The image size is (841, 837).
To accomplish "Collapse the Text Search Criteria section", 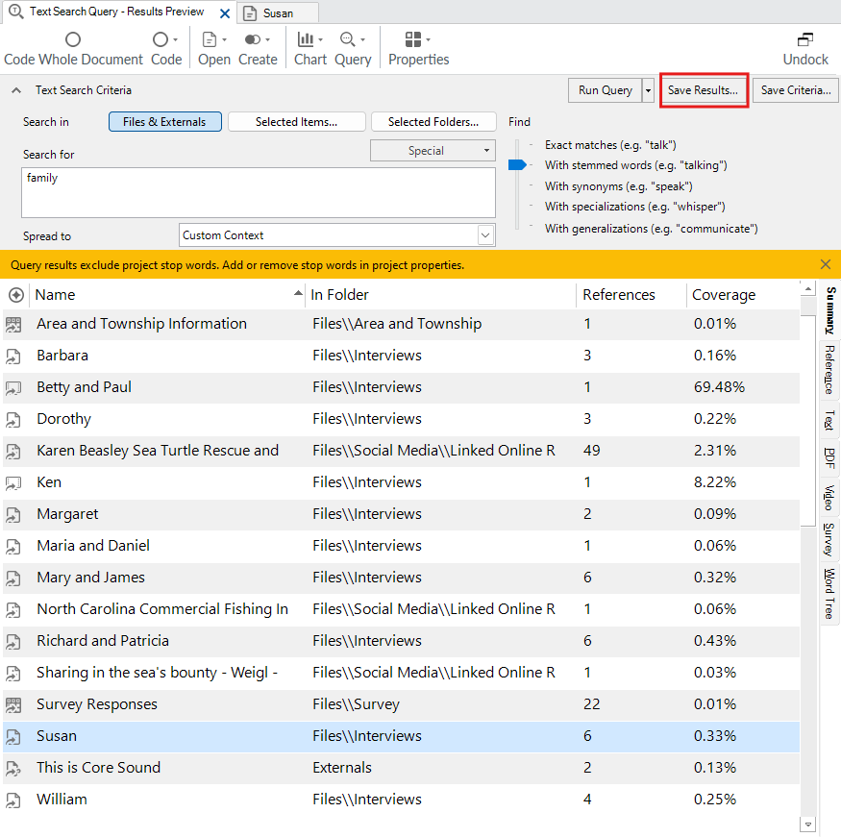I will [x=16, y=90].
